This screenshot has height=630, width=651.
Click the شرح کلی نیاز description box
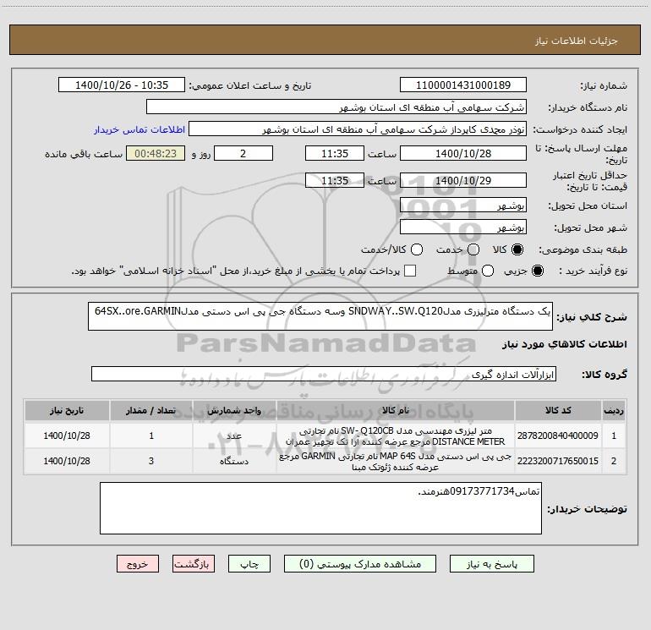pyautogui.click(x=320, y=316)
